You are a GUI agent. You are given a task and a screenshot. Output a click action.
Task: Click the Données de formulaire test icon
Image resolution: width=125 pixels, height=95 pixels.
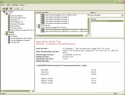[9, 24]
